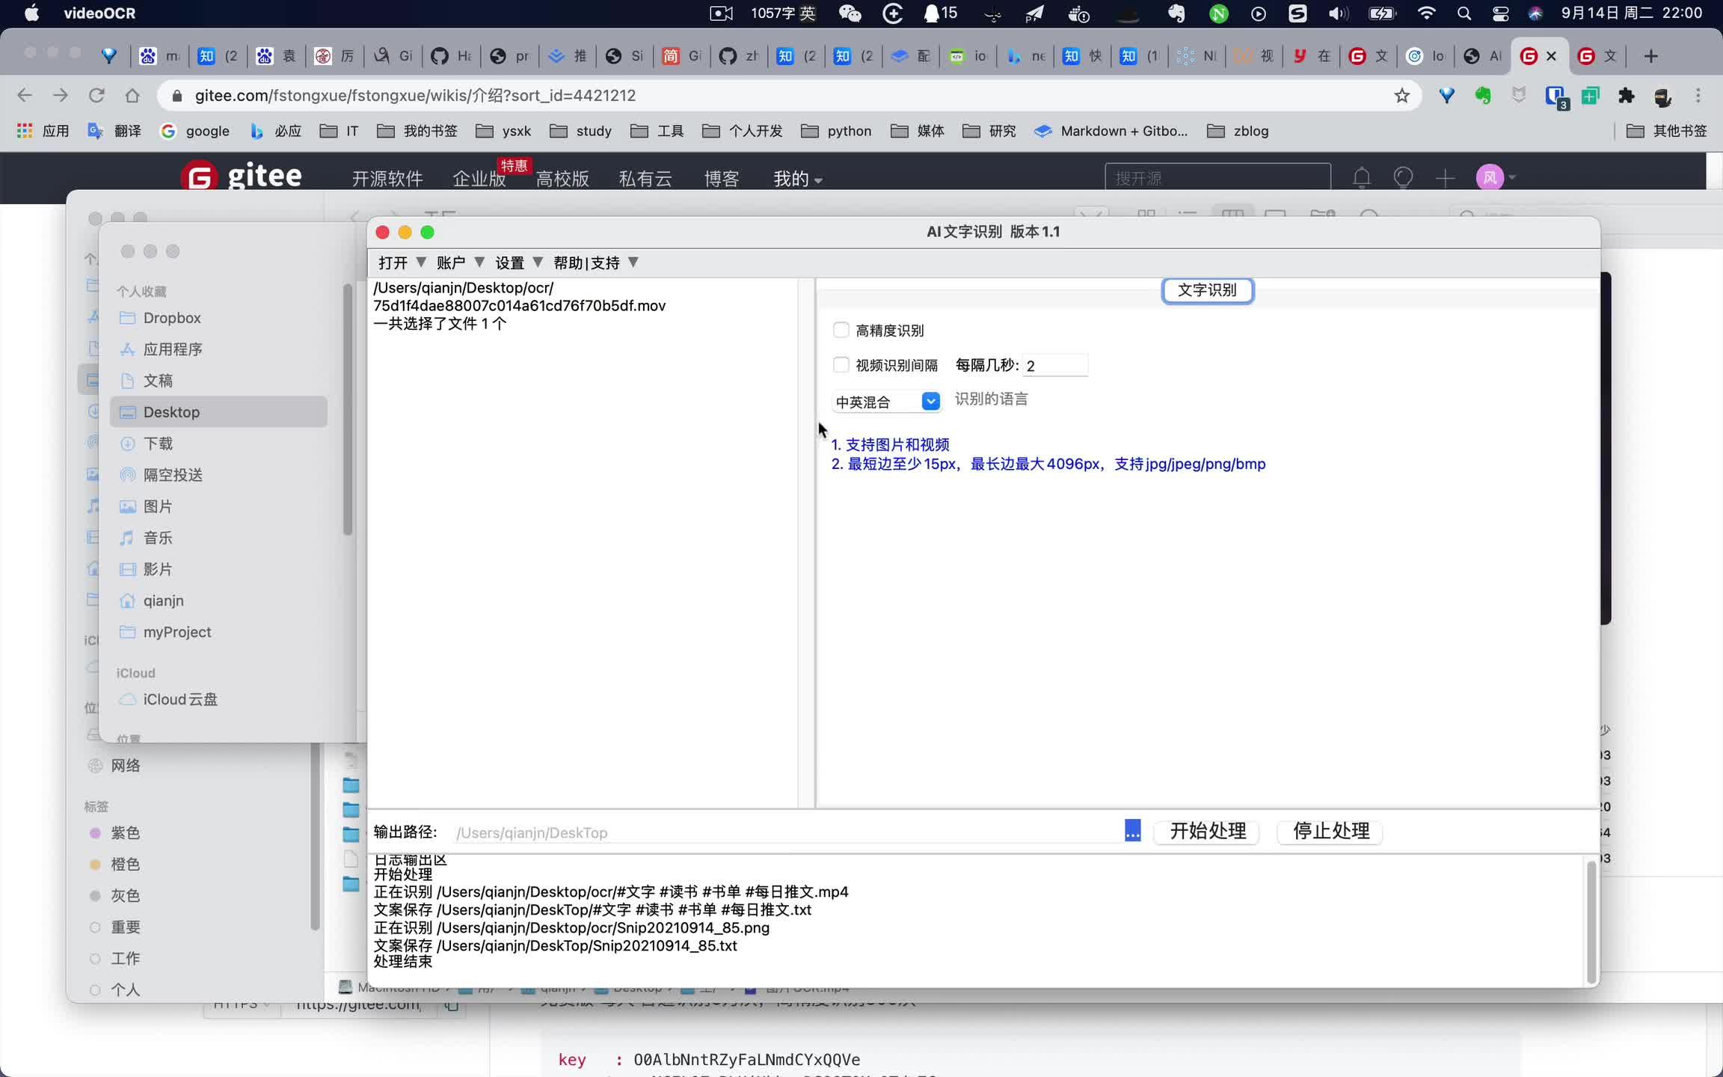Select 音乐 in Finder sidebar

pos(218,538)
